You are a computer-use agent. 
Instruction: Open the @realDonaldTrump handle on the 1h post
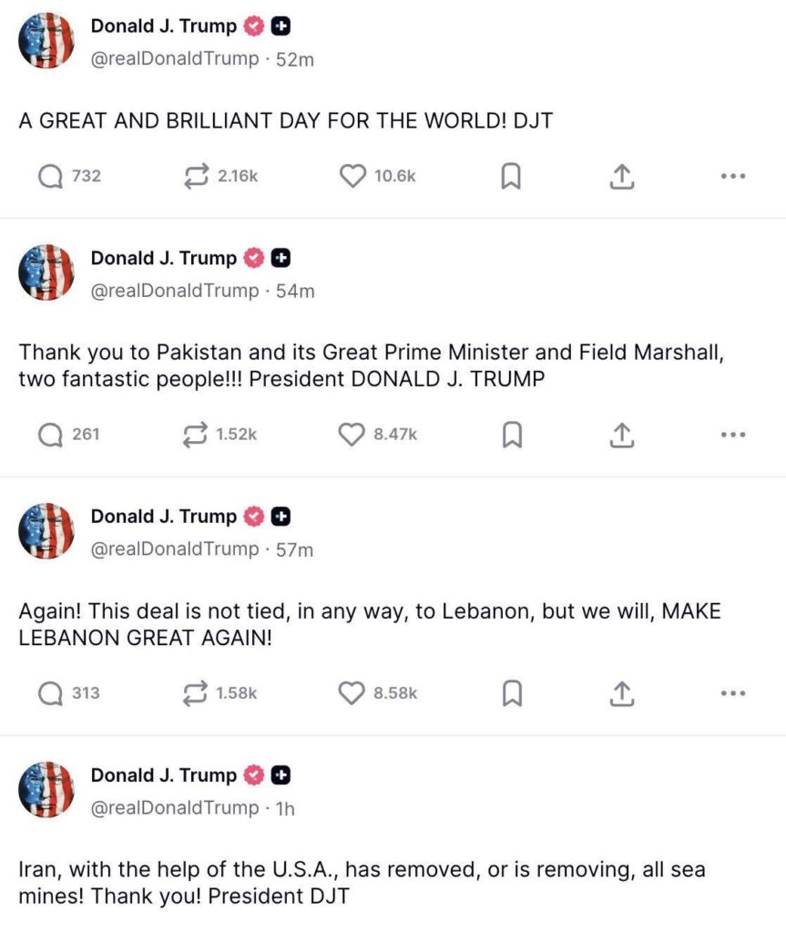174,808
